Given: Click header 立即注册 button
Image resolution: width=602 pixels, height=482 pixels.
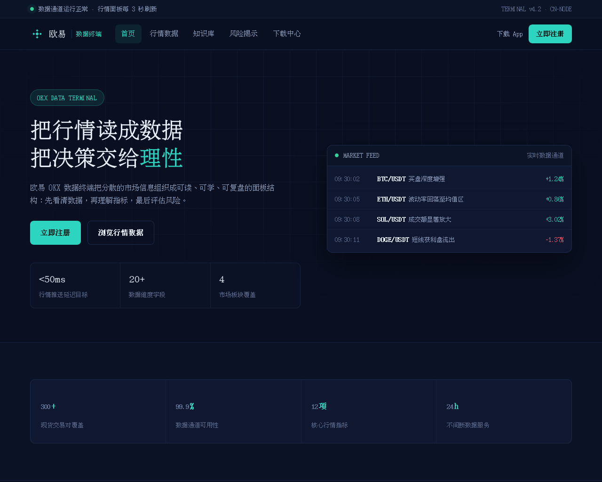Looking at the screenshot, I should 550,34.
